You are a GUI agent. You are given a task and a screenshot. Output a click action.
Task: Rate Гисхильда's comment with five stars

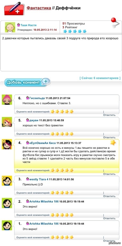pos(71,112)
